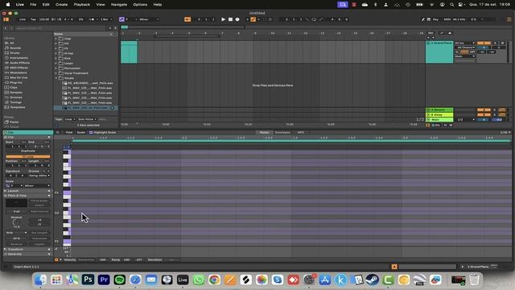
Task: Switch to the MPE tab in clip view
Action: point(300,132)
